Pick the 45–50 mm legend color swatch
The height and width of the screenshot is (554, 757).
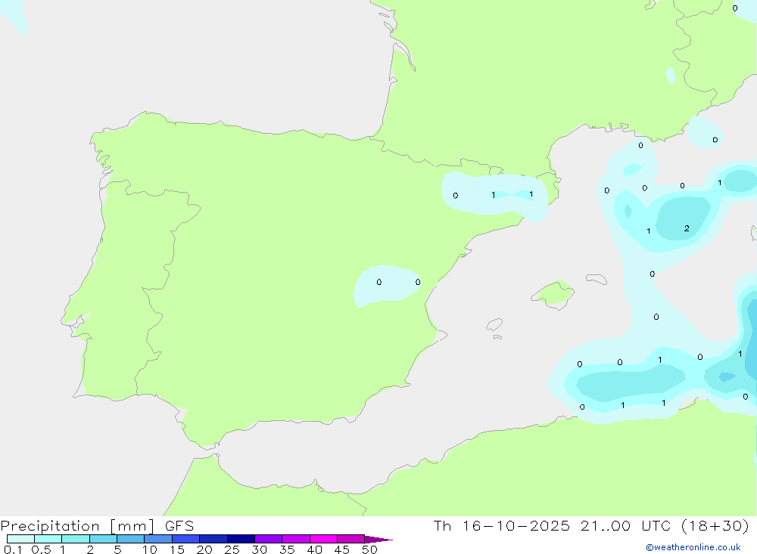click(x=350, y=539)
